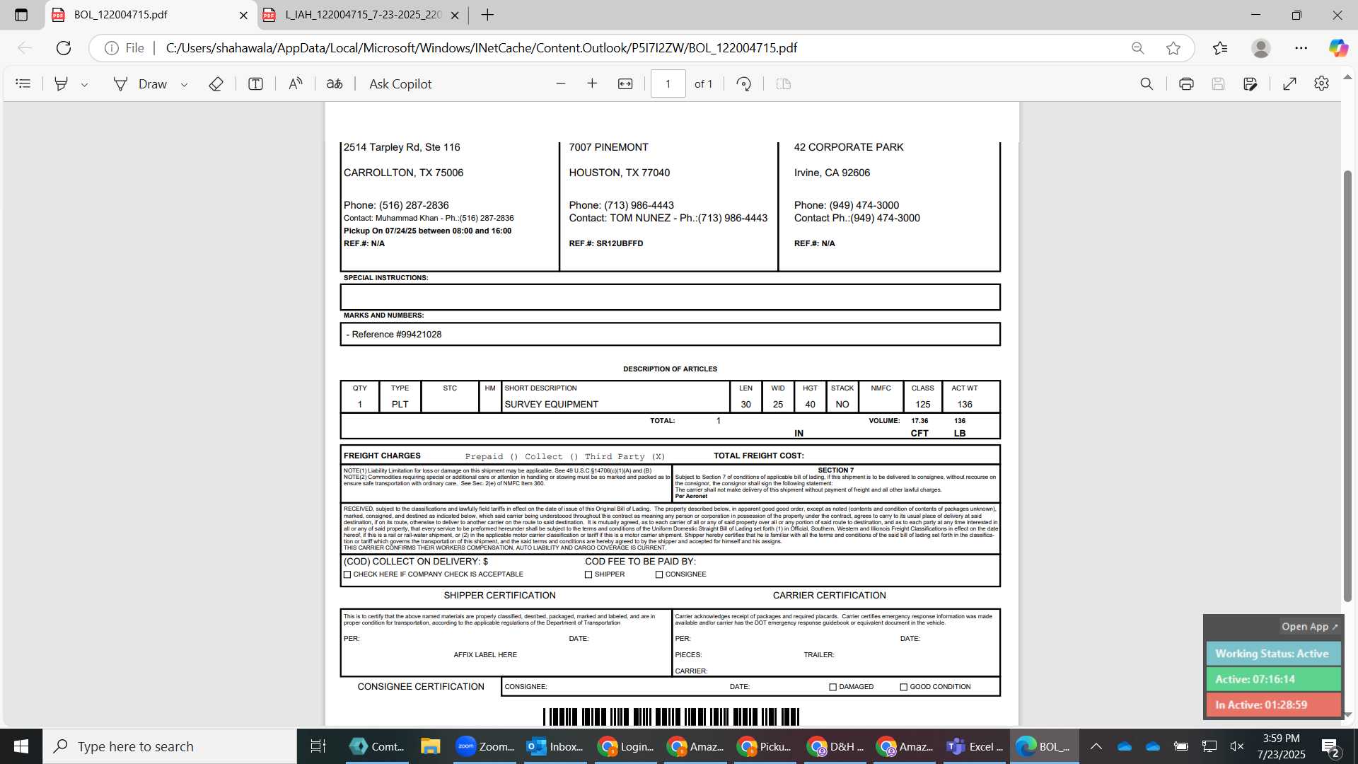Select the Draw tool
Screen dimensions: 1358x764
coord(141,83)
